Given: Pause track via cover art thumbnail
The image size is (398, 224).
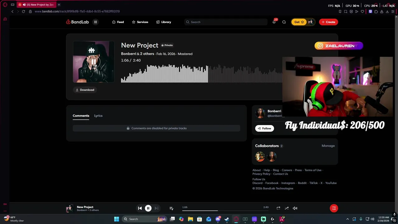Looking at the screenshot, I should coord(94,62).
